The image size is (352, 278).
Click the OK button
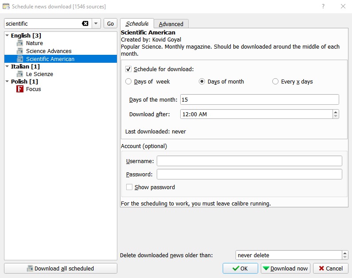[x=240, y=268]
